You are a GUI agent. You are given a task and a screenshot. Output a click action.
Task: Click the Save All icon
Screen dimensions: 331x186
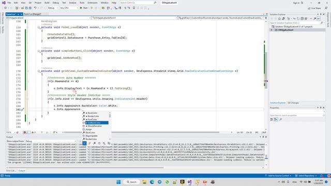tap(30, 8)
